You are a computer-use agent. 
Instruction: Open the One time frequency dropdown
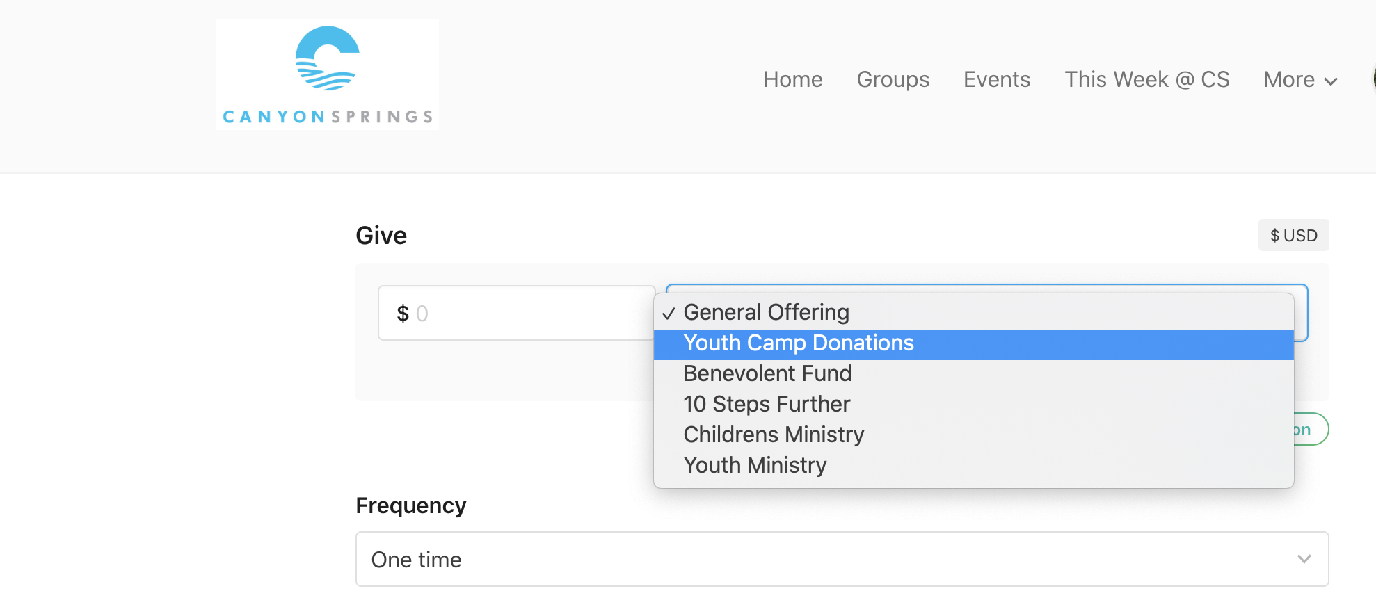click(842, 559)
